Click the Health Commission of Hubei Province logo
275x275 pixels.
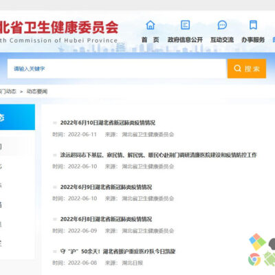59,32
